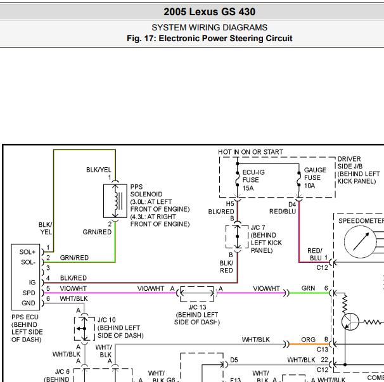Click the 'IG' terminal in PPS ECU
Viewport: 384px width, 382px height.
[x=32, y=283]
